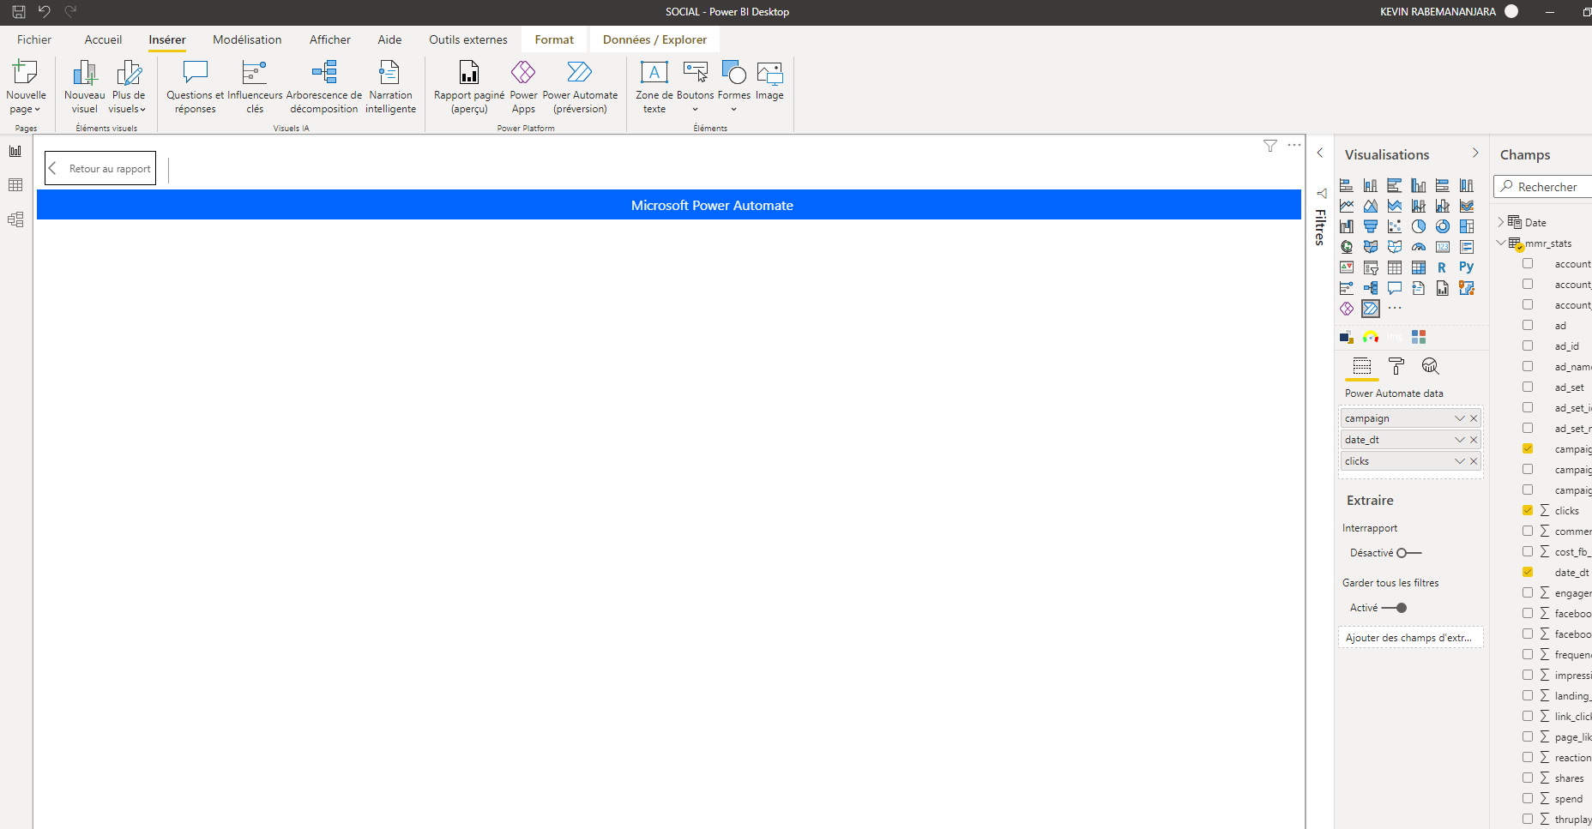1592x829 pixels.
Task: Open the Afficher ribbon tab
Action: pyautogui.click(x=330, y=39)
